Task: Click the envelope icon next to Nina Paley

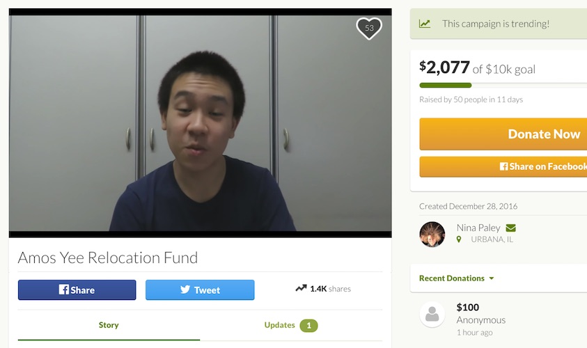Action: (510, 228)
